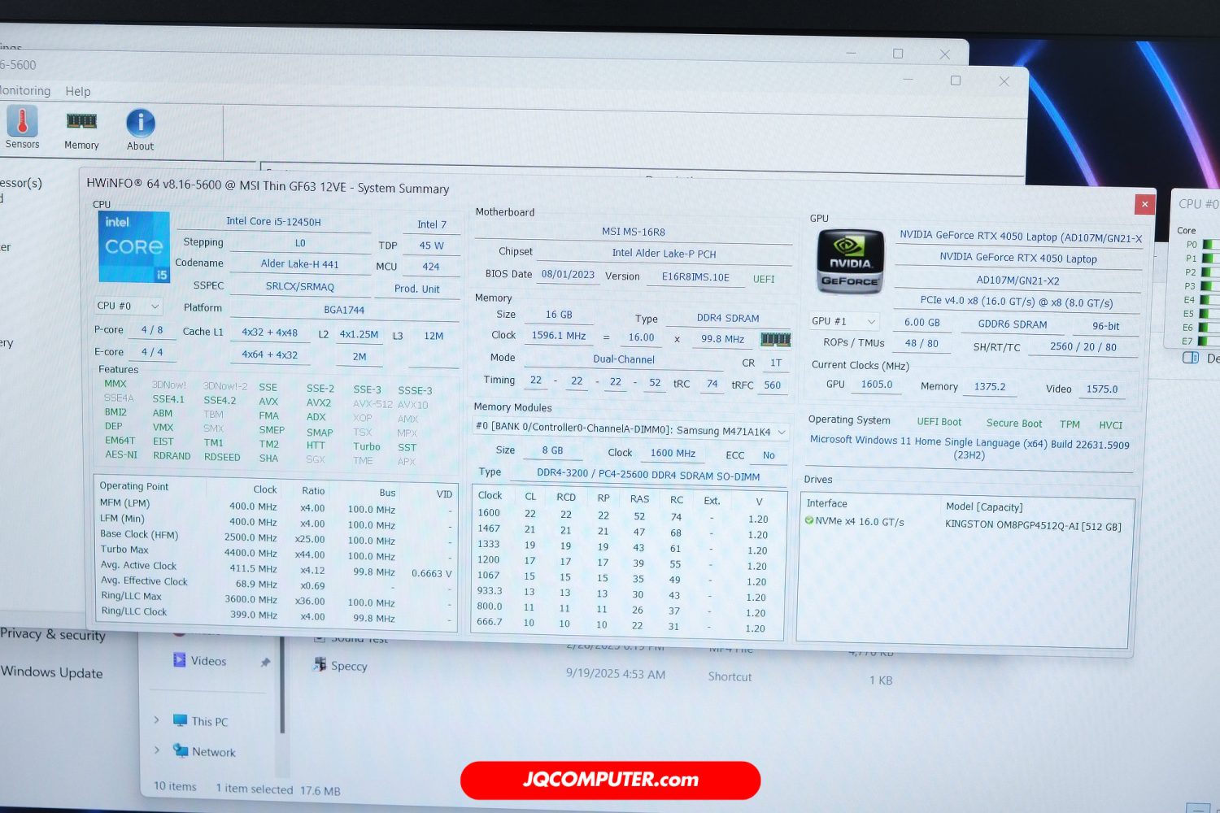Click the Intel Core i5 logo

click(x=134, y=247)
